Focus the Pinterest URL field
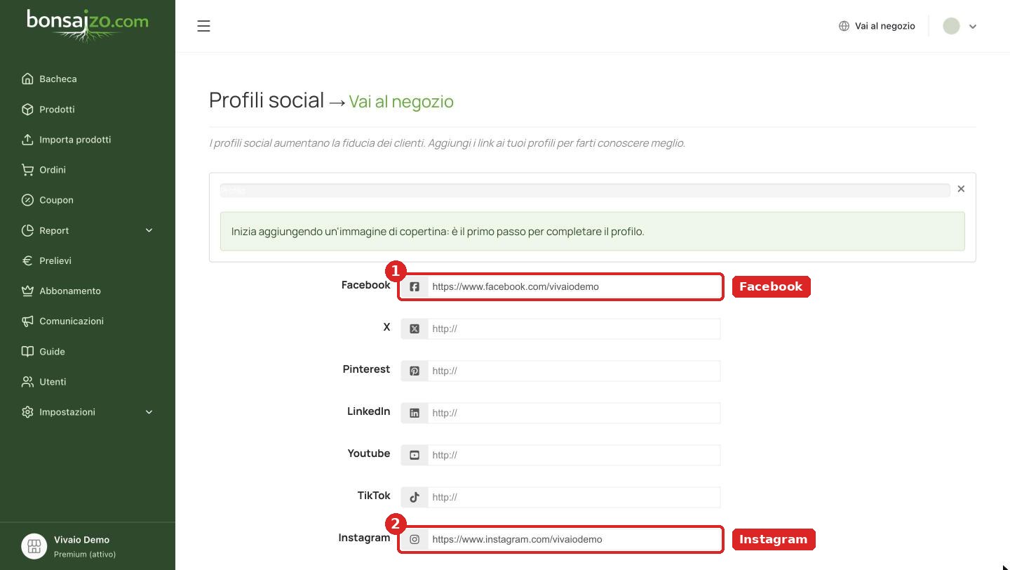Viewport: 1010px width, 570px height. (574, 371)
